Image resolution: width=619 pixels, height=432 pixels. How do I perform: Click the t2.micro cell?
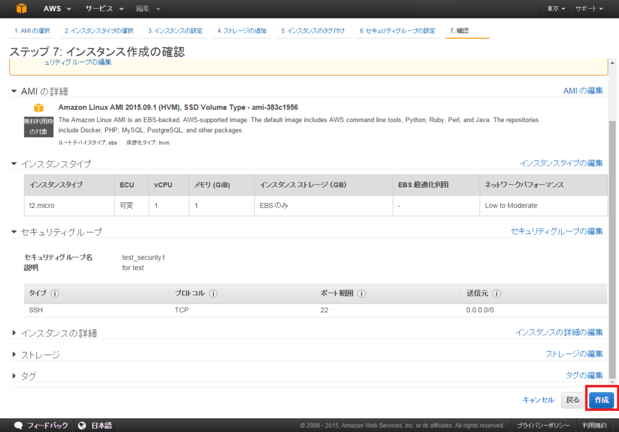tap(70, 205)
